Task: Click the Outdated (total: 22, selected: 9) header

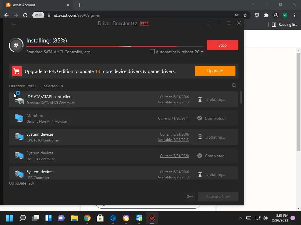Action: [x=36, y=86]
